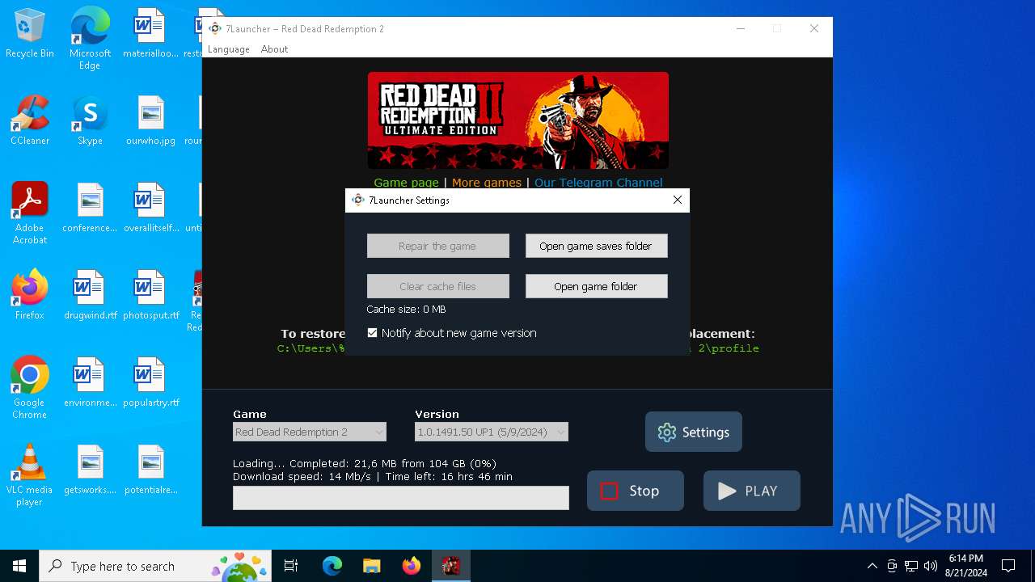Click the PLAY button
Viewport: 1035px width, 582px height.
(752, 491)
